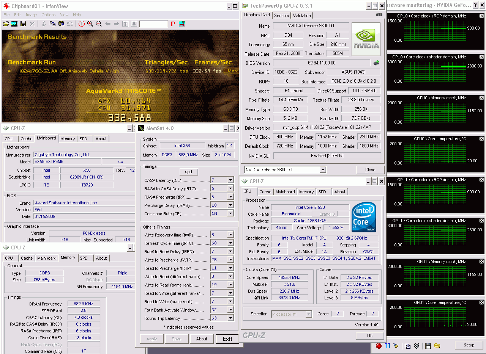This screenshot has width=486, height=354.
Task: Open the Round Trip Latency dropdown
Action: tap(230, 318)
